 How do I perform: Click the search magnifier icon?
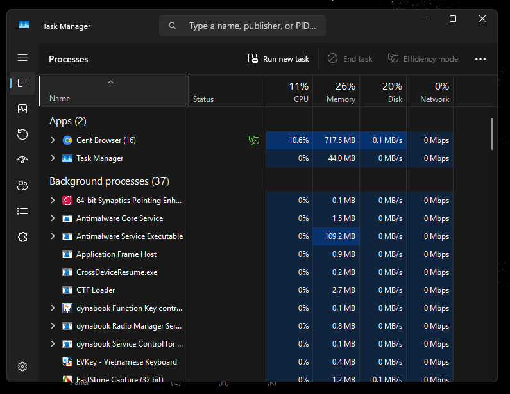tap(173, 26)
